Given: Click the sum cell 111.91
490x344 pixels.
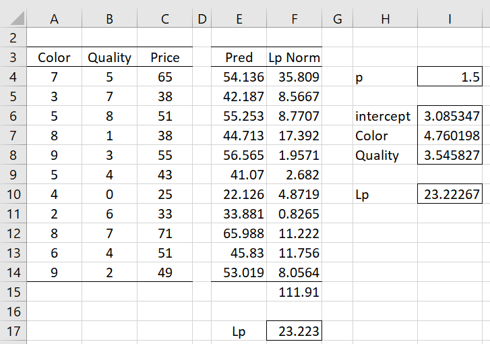Looking at the screenshot, I should 294,292.
